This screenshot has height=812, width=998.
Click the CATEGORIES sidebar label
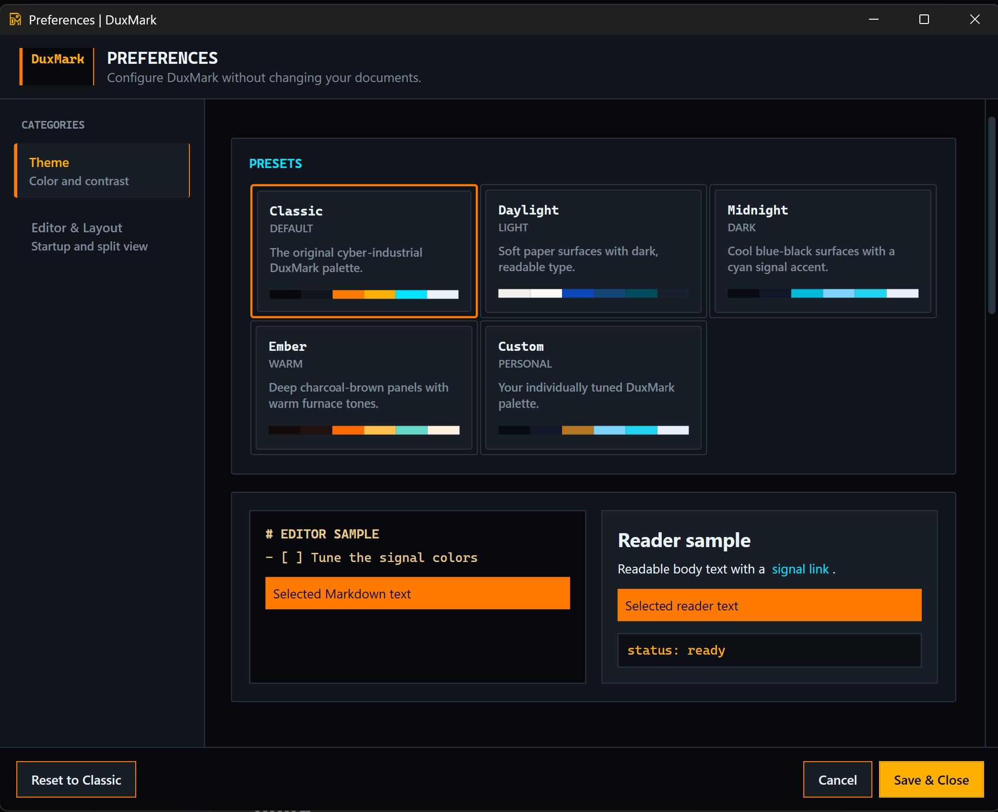point(53,125)
